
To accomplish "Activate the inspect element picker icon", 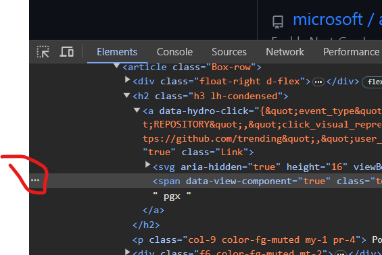I will point(43,52).
